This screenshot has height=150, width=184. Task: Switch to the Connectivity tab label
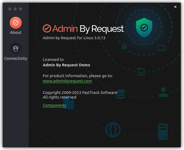[x=16, y=58]
